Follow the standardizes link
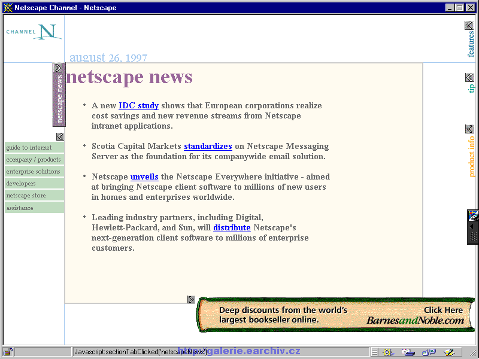479x359 pixels. pos(208,146)
